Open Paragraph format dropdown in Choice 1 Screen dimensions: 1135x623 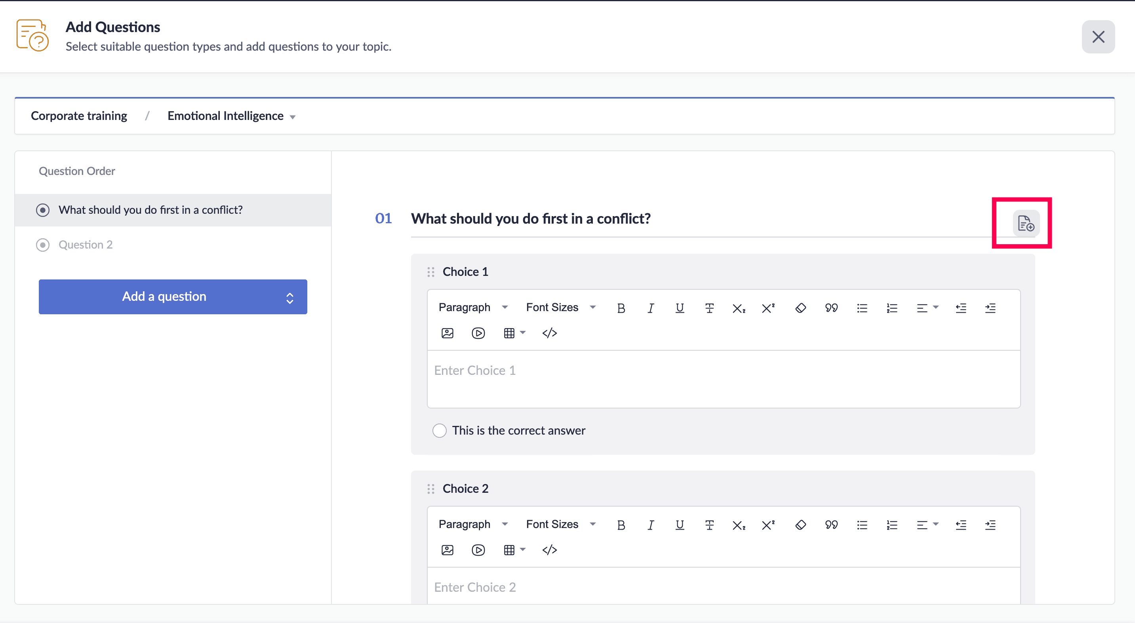473,307
